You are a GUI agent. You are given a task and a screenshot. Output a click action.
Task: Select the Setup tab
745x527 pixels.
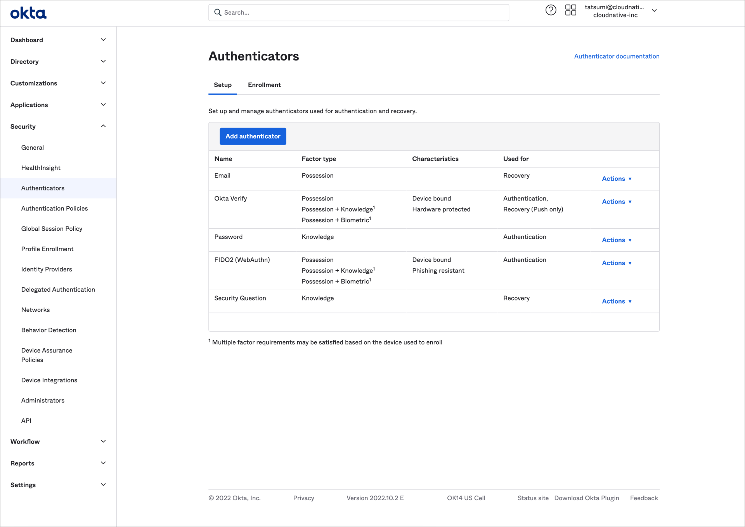tap(222, 85)
